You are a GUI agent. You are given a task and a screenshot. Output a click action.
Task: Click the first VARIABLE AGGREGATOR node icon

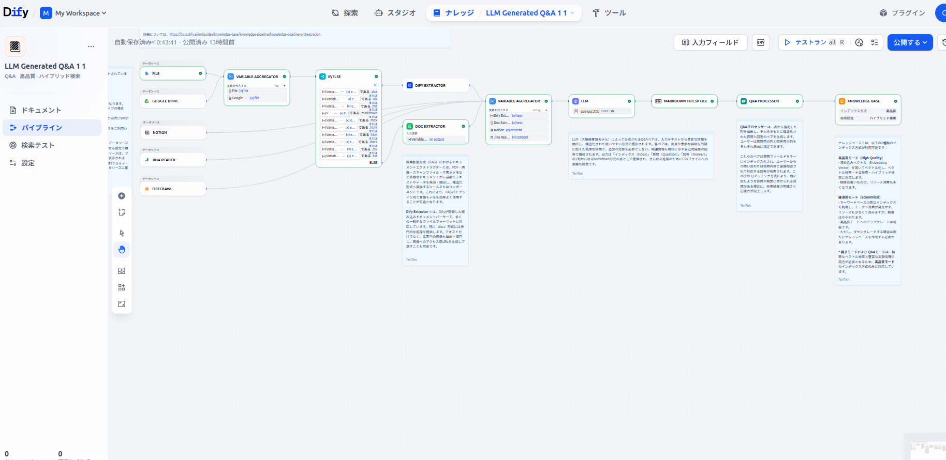[x=231, y=76]
